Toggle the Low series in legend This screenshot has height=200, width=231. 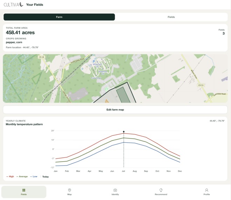click(x=34, y=177)
